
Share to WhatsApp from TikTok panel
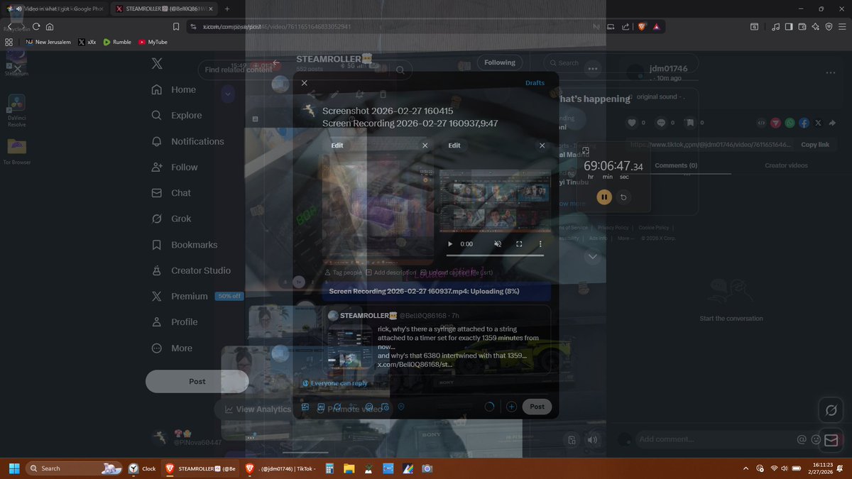(790, 123)
